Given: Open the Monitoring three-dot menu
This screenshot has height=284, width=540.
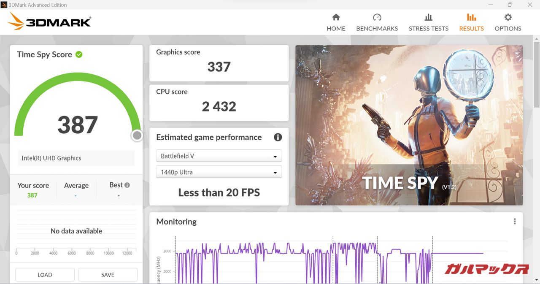Looking at the screenshot, I should pyautogui.click(x=515, y=222).
